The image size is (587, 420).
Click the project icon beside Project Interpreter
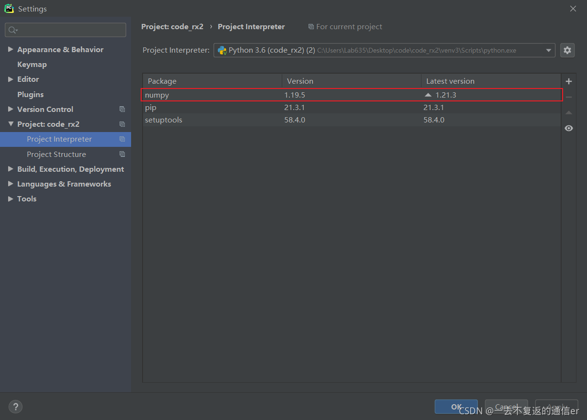(x=122, y=139)
